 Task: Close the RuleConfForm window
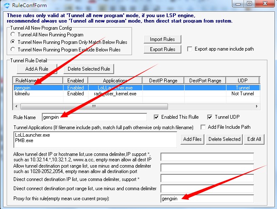click(265, 3)
